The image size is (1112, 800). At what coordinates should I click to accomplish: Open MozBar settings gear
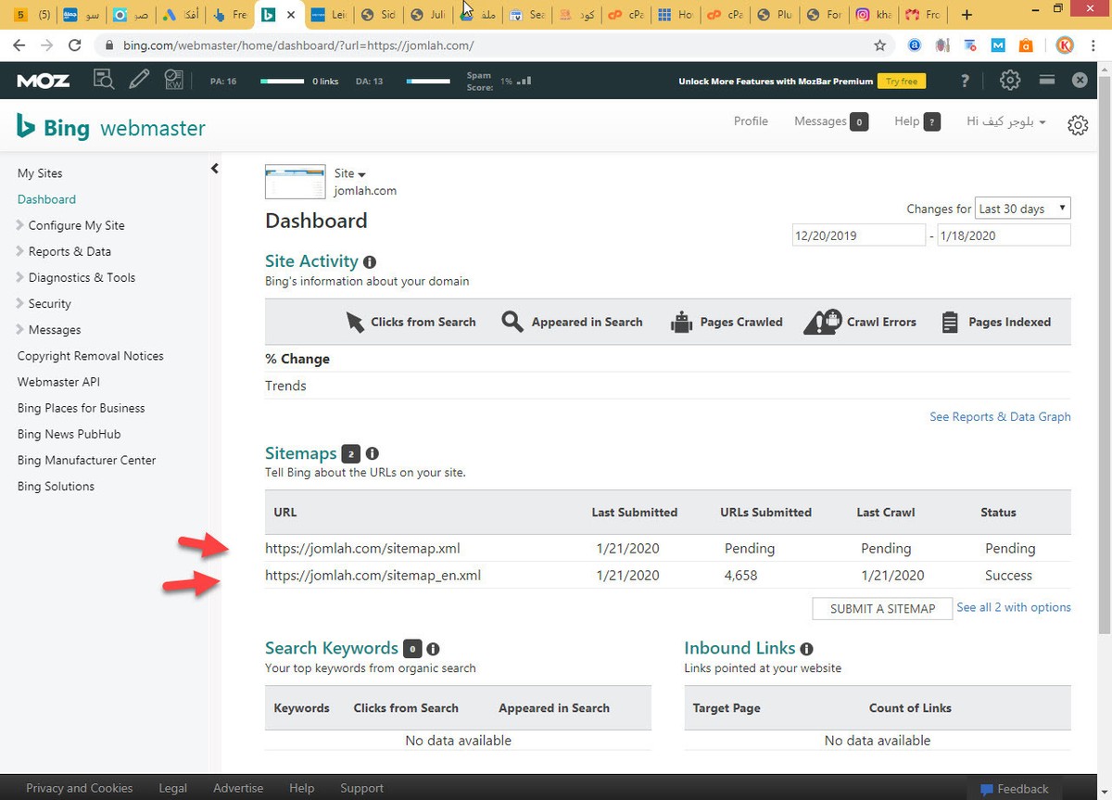(x=1010, y=81)
